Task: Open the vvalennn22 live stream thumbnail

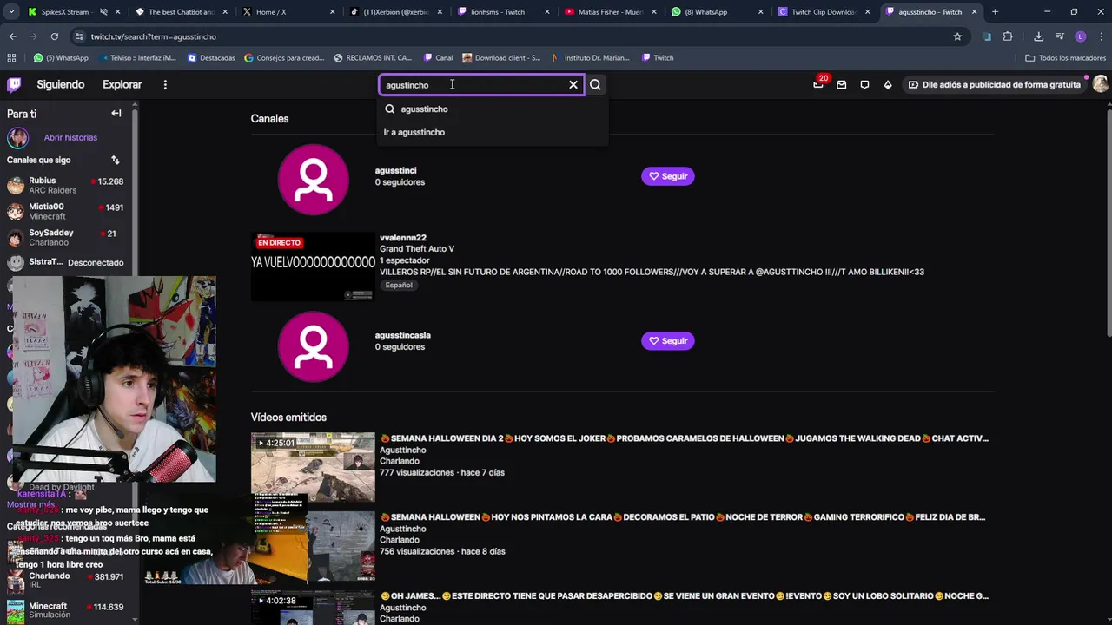Action: pyautogui.click(x=313, y=266)
